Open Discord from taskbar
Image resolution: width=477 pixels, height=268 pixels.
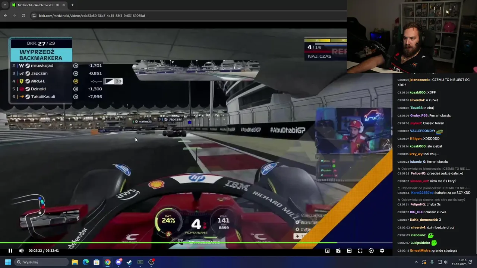click(x=119, y=262)
